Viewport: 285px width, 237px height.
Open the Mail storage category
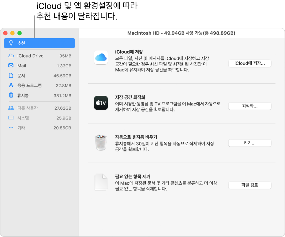39,66
